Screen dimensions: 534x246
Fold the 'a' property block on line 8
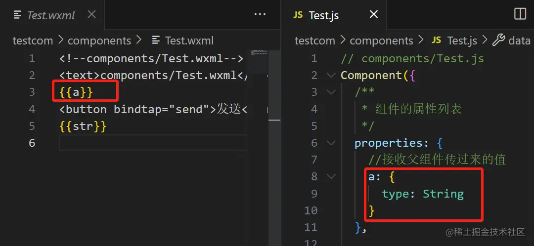(x=330, y=177)
